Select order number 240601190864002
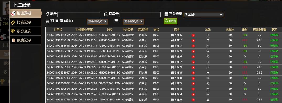282x103 pixels. click(x=58, y=83)
